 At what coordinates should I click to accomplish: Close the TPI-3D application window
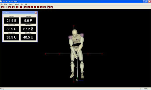(x=149, y=1)
